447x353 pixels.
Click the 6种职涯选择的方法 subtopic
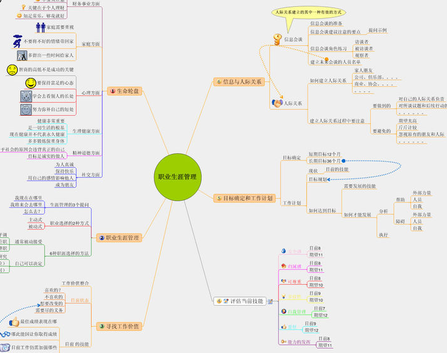tap(69, 253)
